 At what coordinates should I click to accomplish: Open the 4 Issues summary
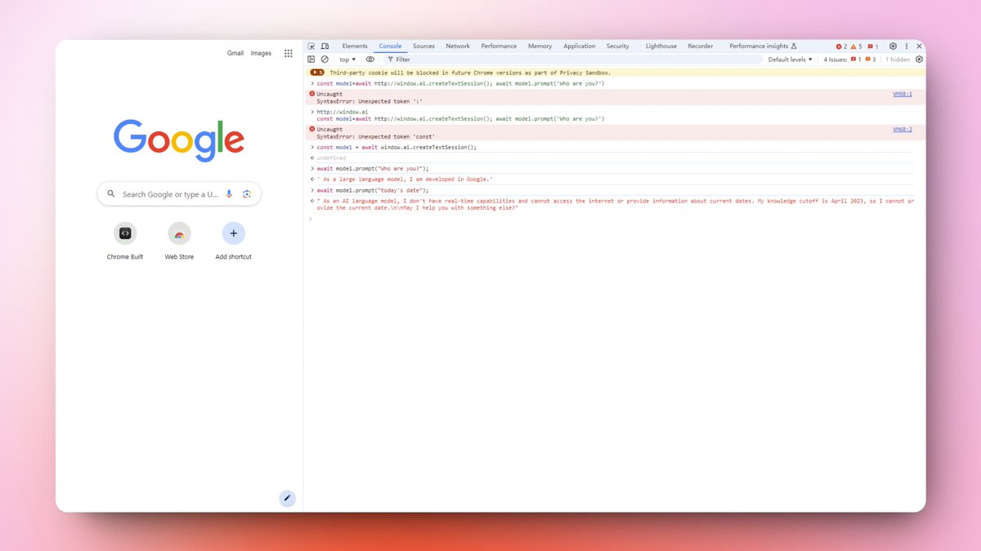[x=849, y=60]
